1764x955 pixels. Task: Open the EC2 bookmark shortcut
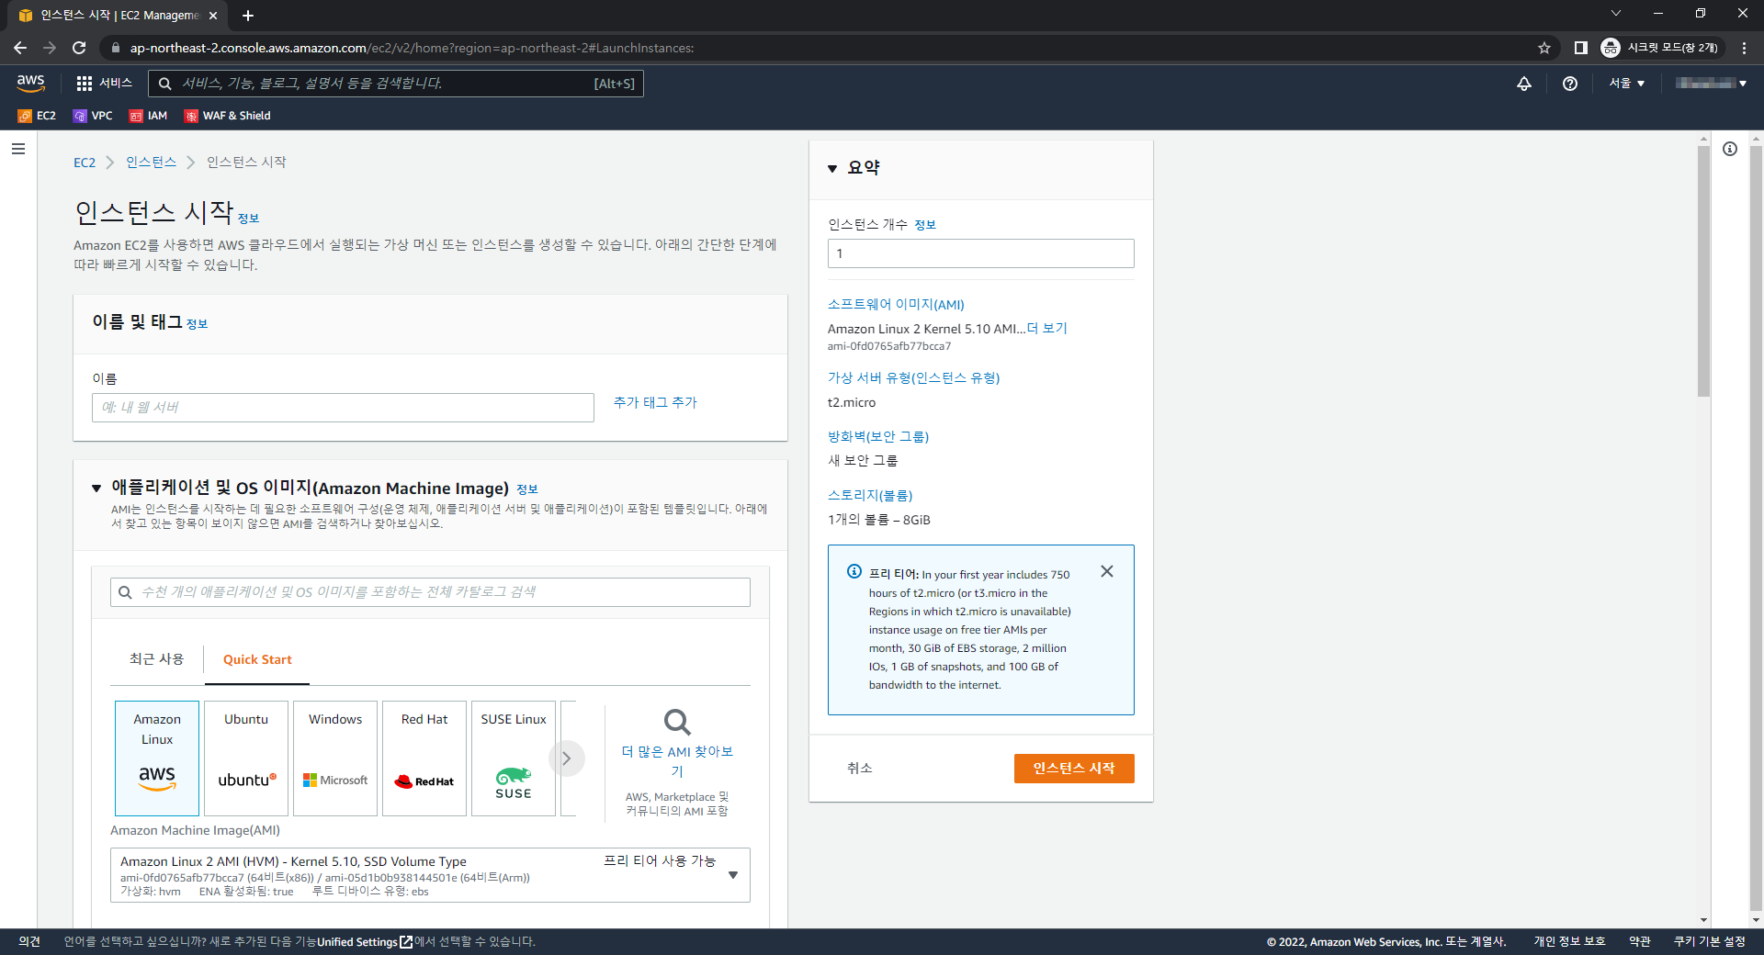pos(37,116)
